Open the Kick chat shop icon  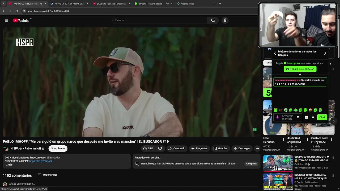point(306,117)
